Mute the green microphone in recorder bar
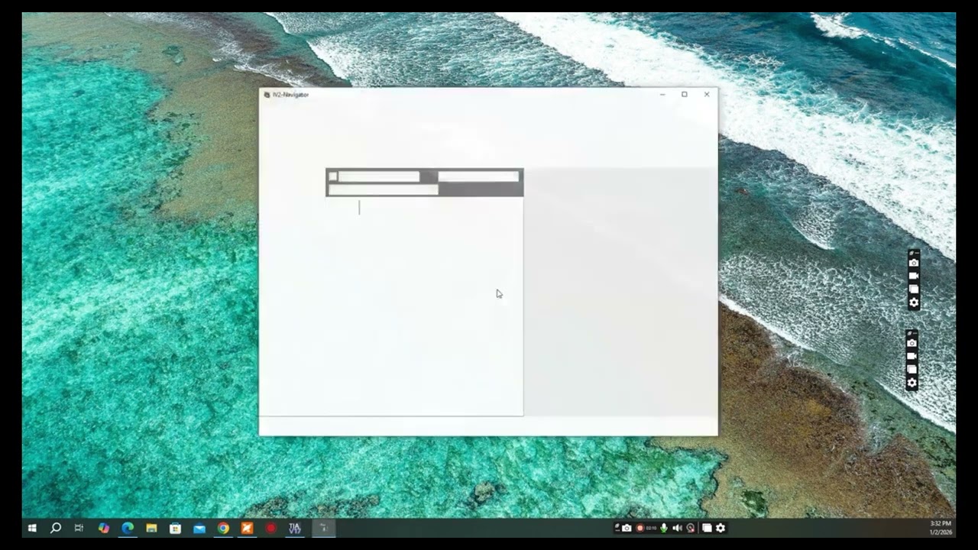 (664, 528)
